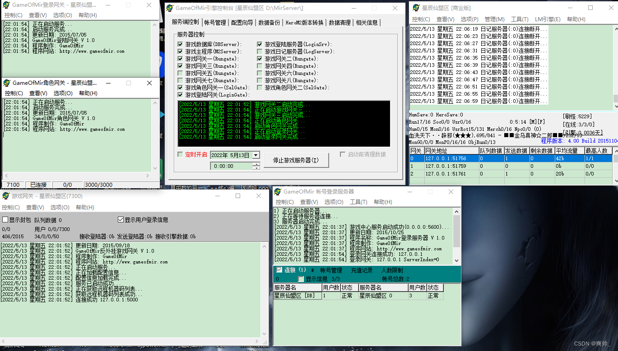Viewport: 618px width, 351px height.
Task: Click 帐号管理 in the login server teal bar
Action: [x=331, y=270]
